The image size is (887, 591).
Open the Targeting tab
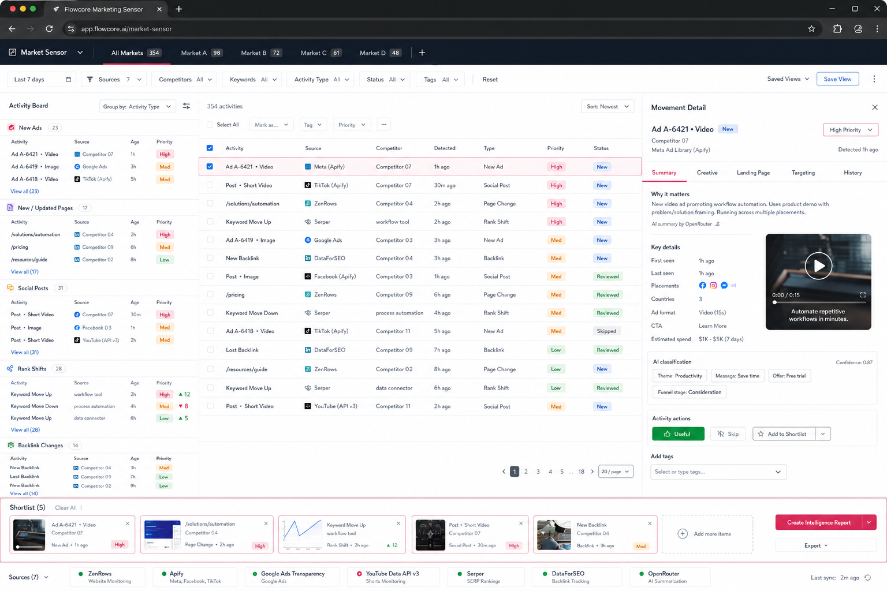tap(803, 173)
